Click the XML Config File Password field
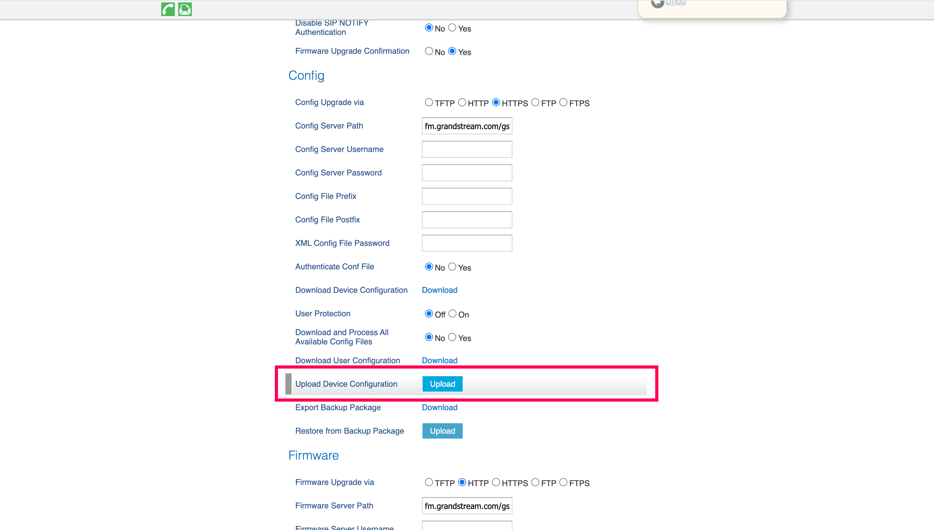Screen dimensions: 934x530 [467, 243]
